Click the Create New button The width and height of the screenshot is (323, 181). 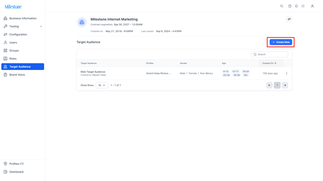pyautogui.click(x=281, y=42)
